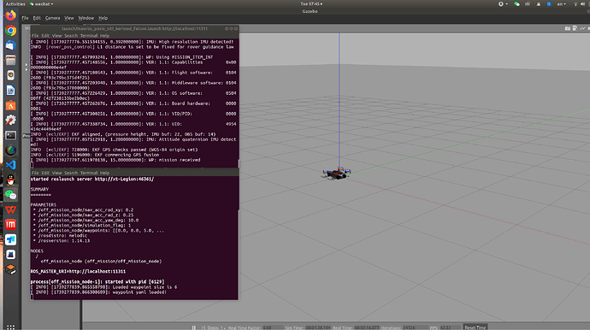The width and height of the screenshot is (590, 330).
Task: Open the WeChat icon in the dock
Action: click(10, 195)
